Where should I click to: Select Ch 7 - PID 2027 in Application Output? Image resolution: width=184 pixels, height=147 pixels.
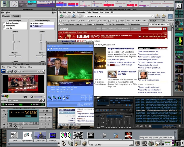[x=42, y=26]
